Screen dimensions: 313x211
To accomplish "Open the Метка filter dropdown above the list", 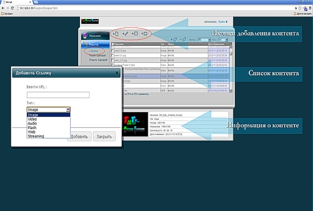I will [x=204, y=40].
